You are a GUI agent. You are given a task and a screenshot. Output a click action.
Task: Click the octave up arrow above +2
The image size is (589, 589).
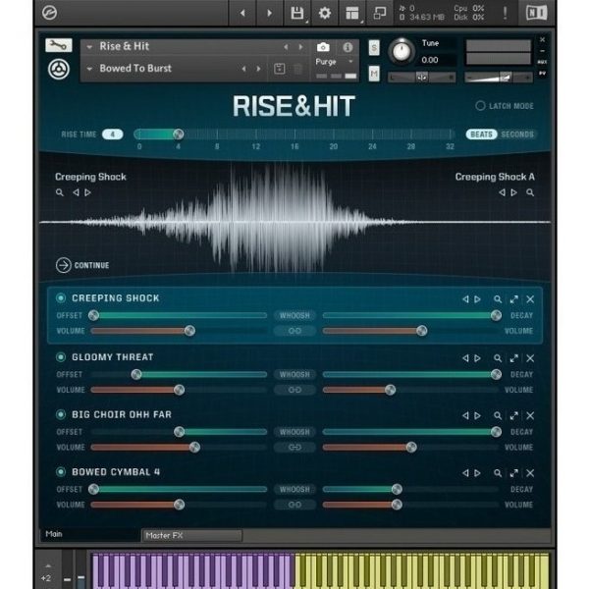click(x=48, y=566)
